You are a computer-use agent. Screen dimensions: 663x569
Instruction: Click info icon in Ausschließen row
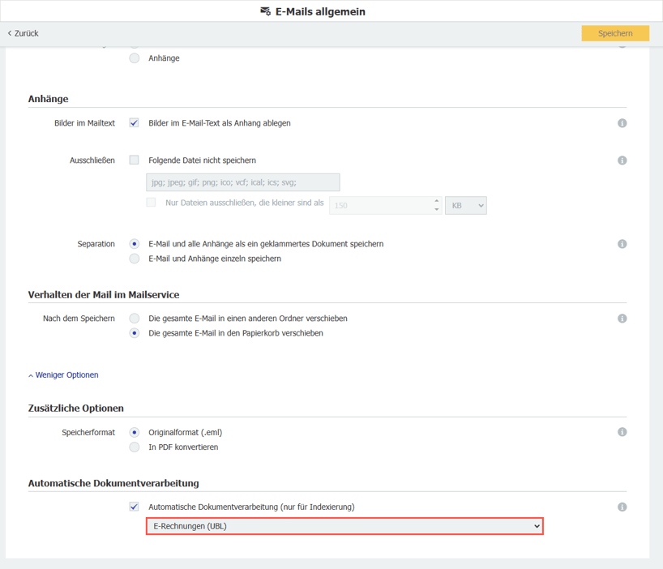tap(622, 160)
